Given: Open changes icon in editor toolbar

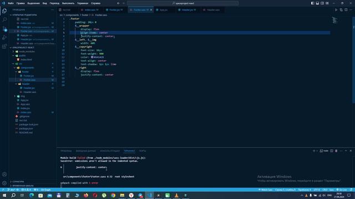Looking at the screenshot, I should tap(341, 10).
